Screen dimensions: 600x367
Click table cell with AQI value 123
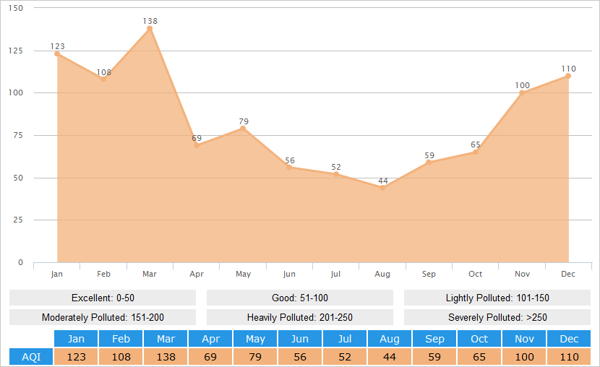point(76,357)
